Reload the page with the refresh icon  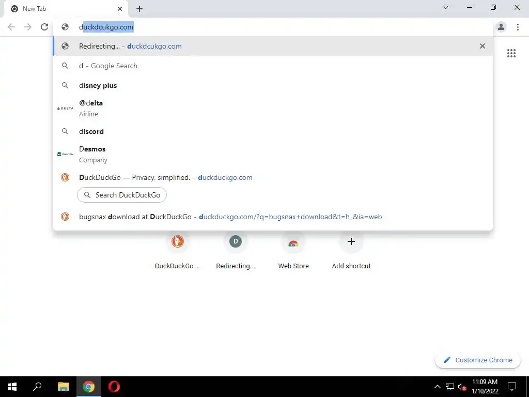(44, 27)
